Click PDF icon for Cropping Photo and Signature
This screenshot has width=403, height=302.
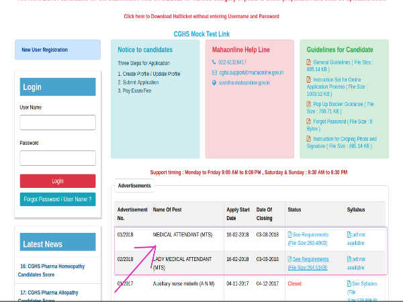pyautogui.click(x=309, y=139)
